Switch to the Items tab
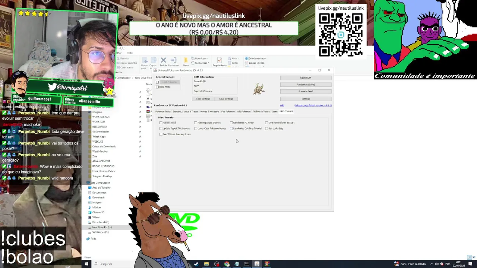This screenshot has width=477, height=268. click(274, 111)
